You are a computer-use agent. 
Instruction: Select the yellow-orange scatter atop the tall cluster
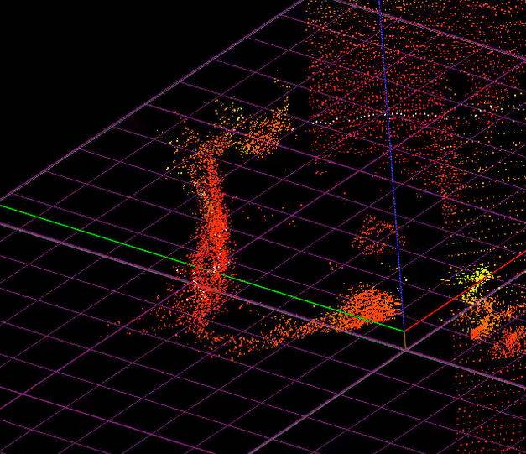pyautogui.click(x=260, y=134)
